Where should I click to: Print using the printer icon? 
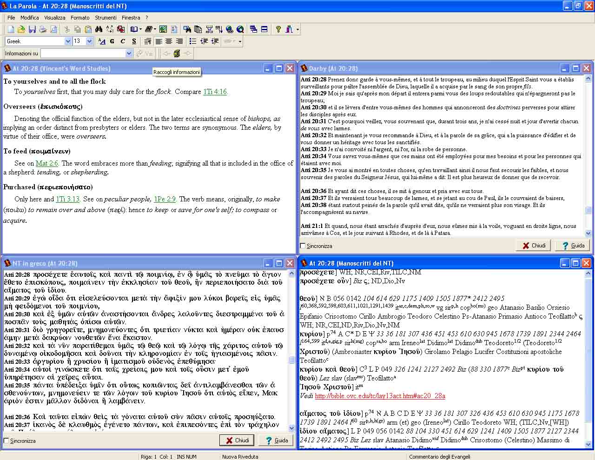pos(43,29)
